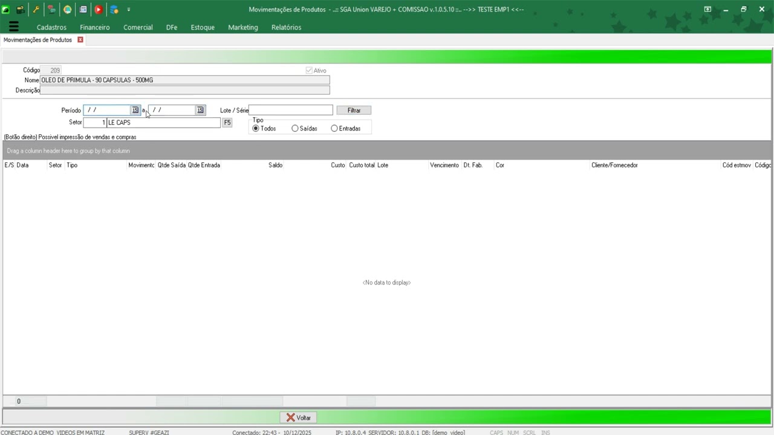This screenshot has height=435, width=774.
Task: Click the red play video icon
Action: pyautogui.click(x=99, y=10)
